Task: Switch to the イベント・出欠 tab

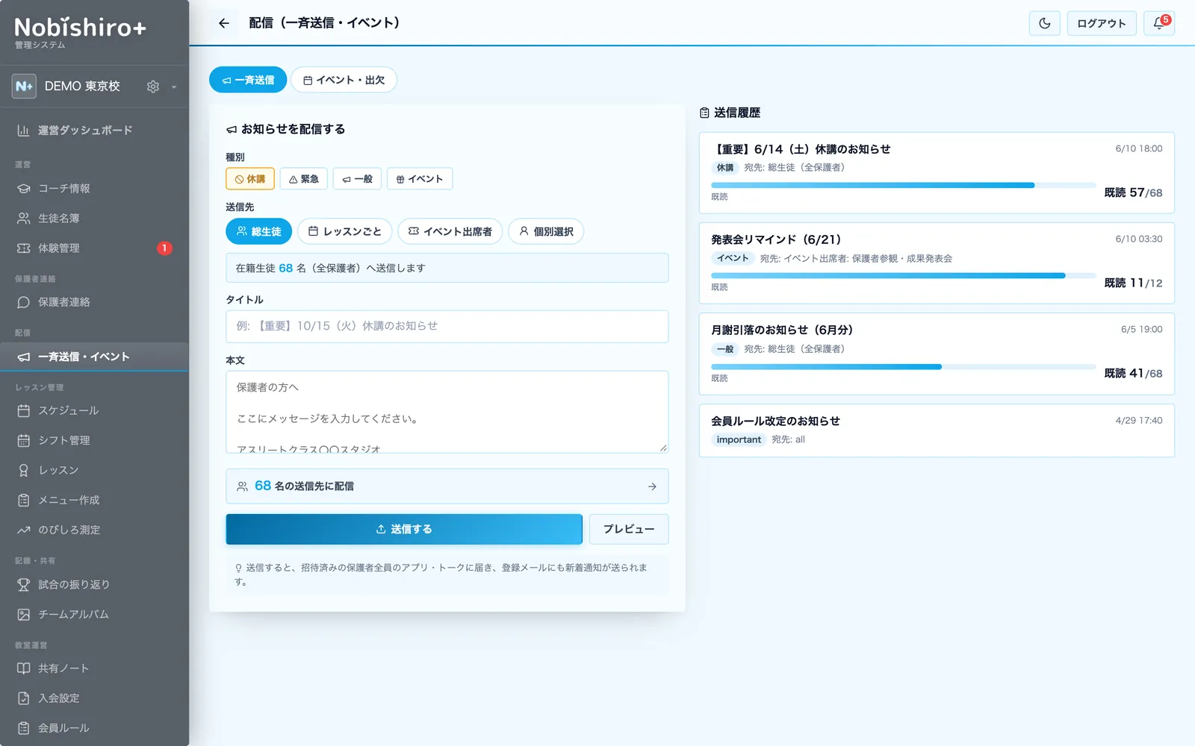Action: point(344,80)
